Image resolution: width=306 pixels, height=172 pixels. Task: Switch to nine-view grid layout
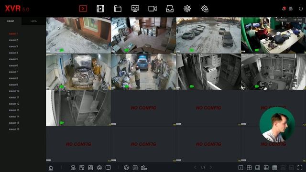click(x=266, y=168)
